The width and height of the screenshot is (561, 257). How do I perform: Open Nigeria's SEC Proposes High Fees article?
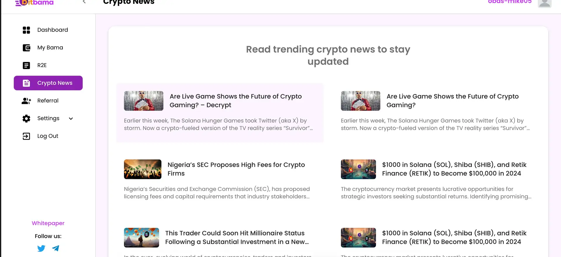point(236,169)
